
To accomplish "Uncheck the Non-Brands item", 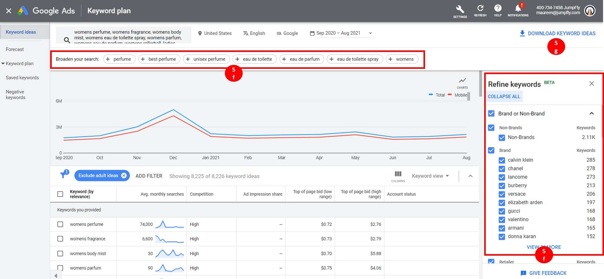I will pyautogui.click(x=502, y=137).
